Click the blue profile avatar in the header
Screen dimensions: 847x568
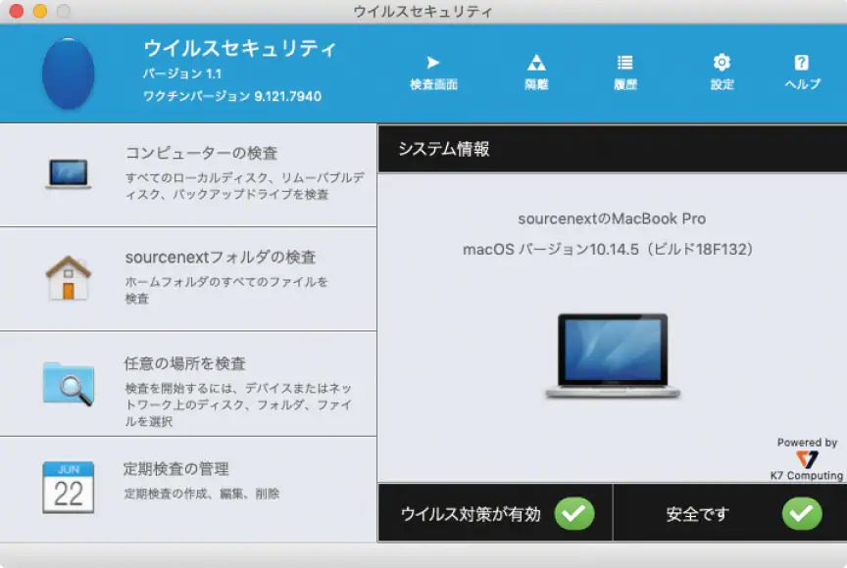[x=70, y=72]
